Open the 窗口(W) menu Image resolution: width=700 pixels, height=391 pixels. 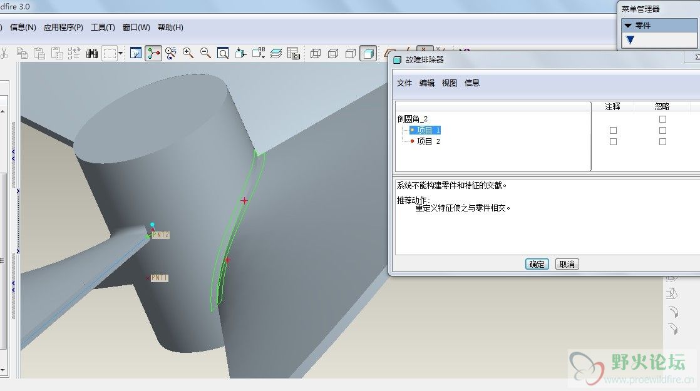(136, 27)
